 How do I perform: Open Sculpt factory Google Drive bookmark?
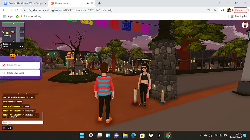[x=30, y=16]
